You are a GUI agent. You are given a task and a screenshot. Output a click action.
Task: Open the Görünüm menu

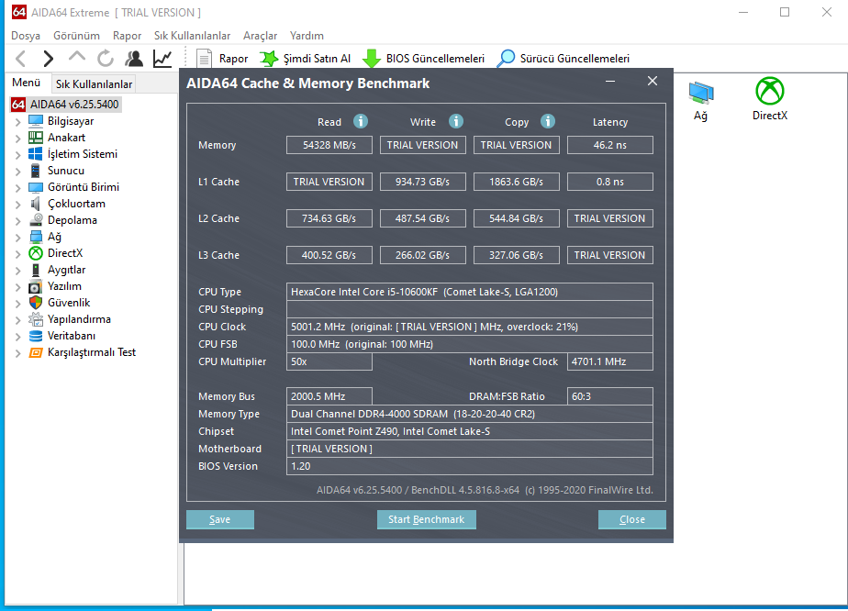pos(76,36)
